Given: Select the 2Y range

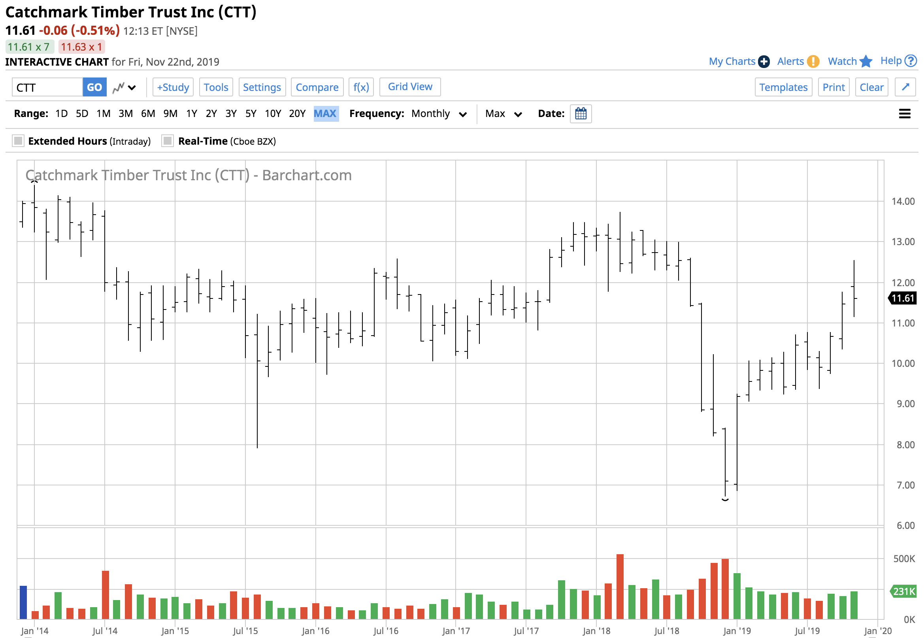Looking at the screenshot, I should (211, 114).
